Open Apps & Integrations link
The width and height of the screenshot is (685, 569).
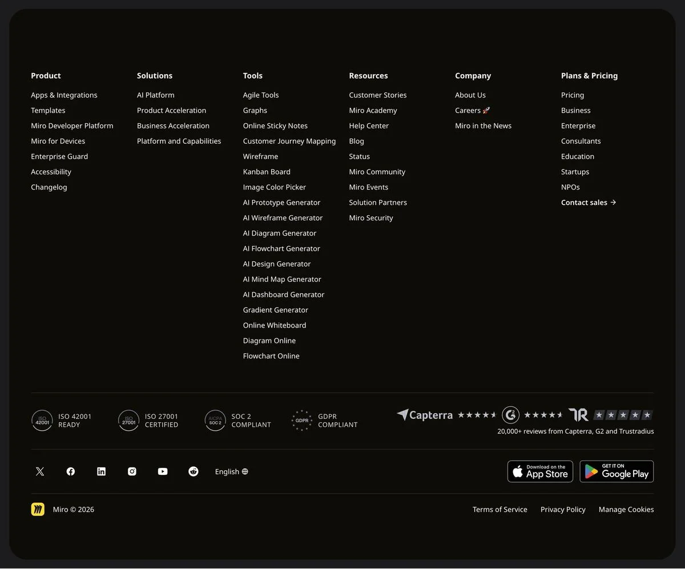coord(64,95)
